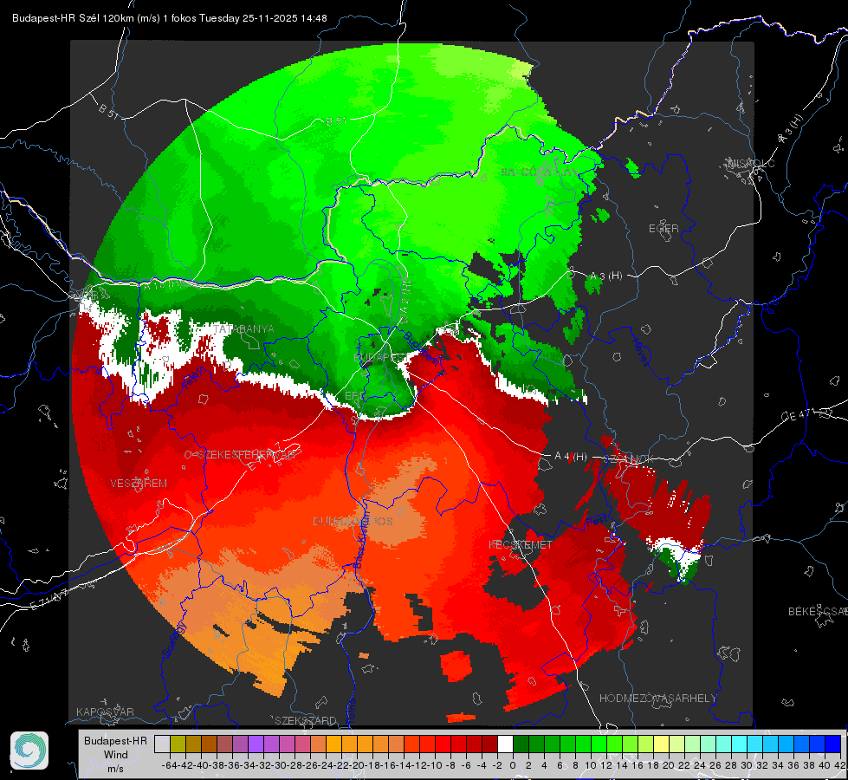848x780 pixels.
Task: Click the SZEKSZARD city label
Action: pos(306,720)
